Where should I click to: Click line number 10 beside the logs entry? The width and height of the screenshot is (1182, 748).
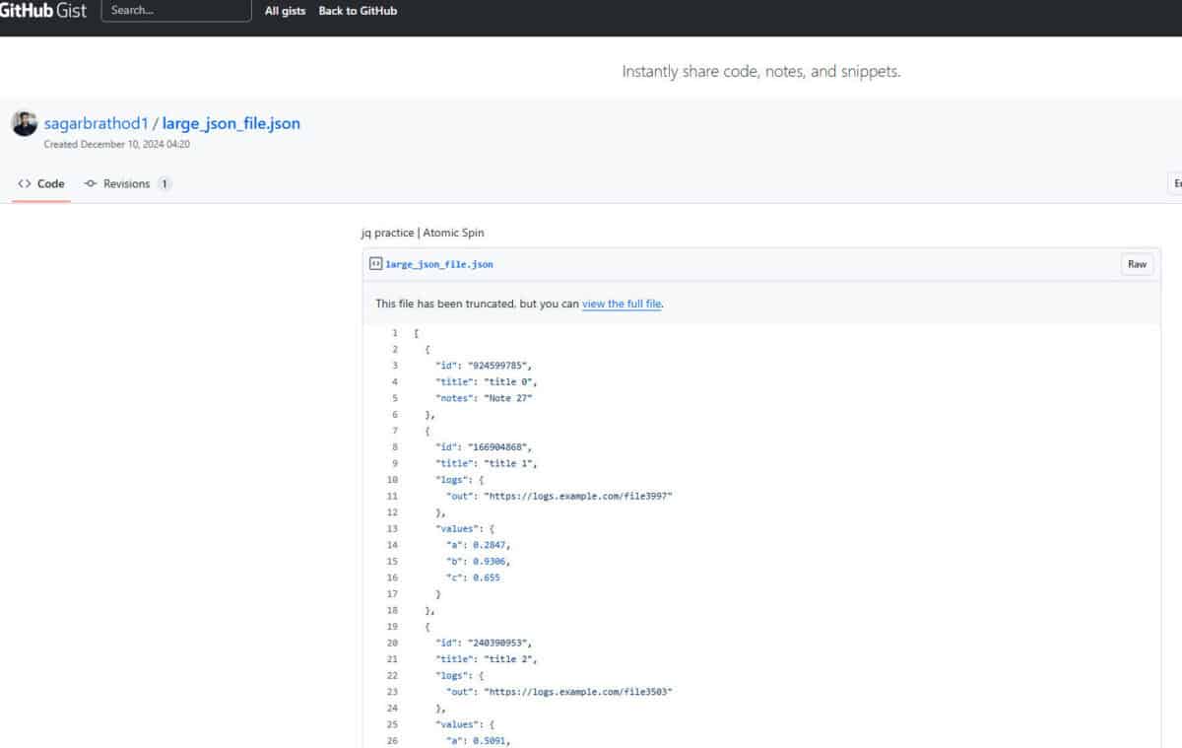pyautogui.click(x=391, y=479)
